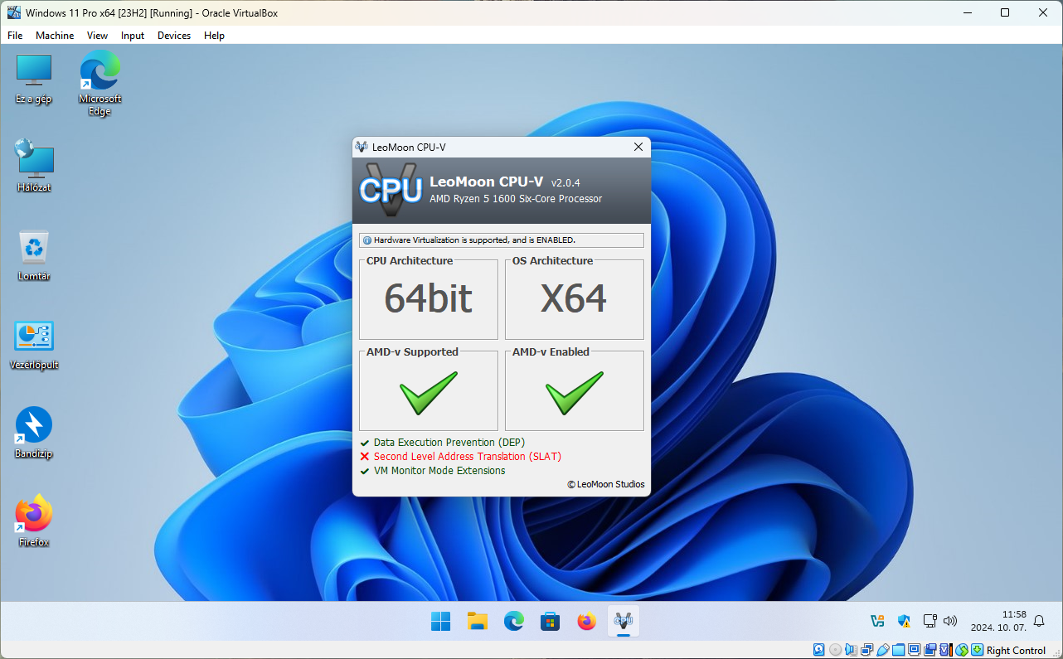Click the recording status icon
Image resolution: width=1063 pixels, height=659 pixels.
tap(930, 650)
